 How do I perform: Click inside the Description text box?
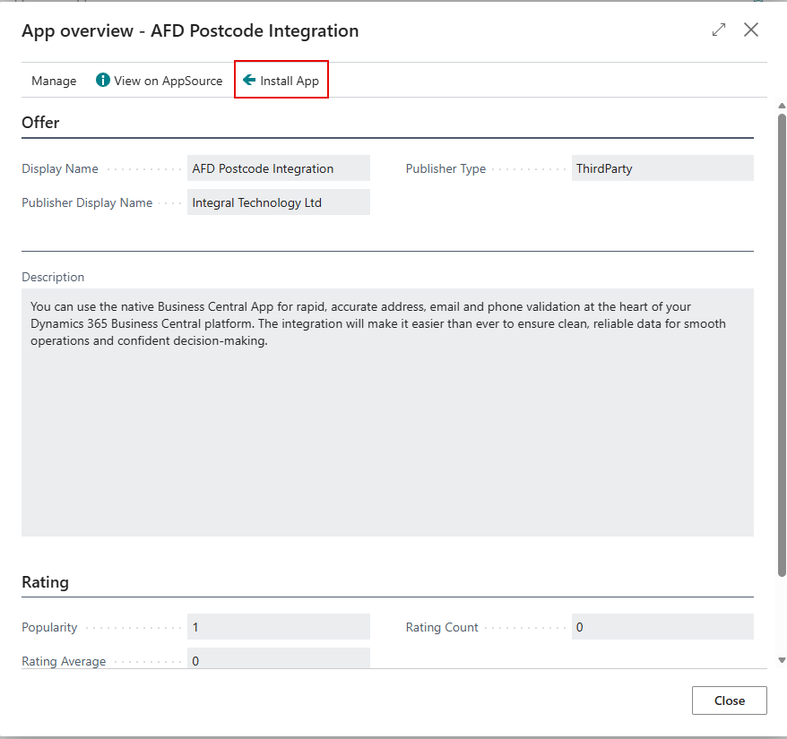click(x=387, y=412)
